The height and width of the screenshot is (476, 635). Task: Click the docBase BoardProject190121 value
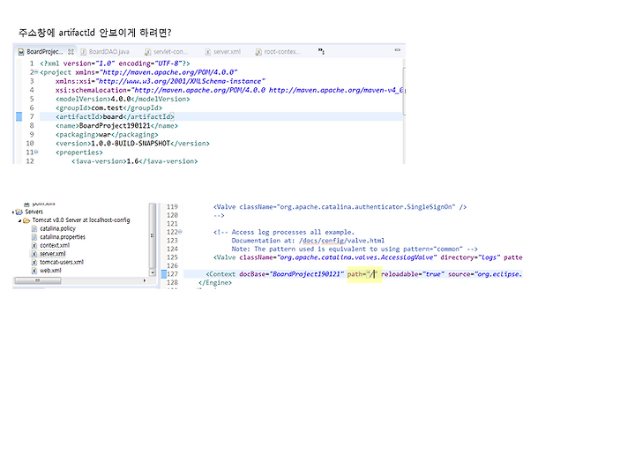(x=308, y=274)
